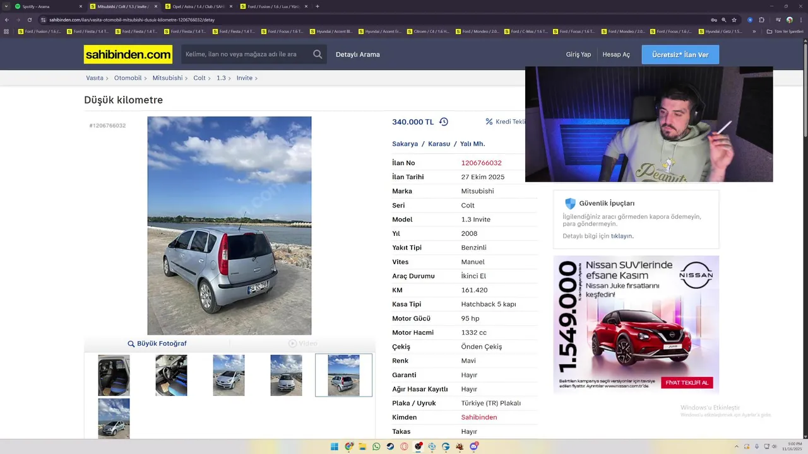Image resolution: width=808 pixels, height=454 pixels.
Task: Open the browser tab search dropdown arrow
Action: pos(6,6)
